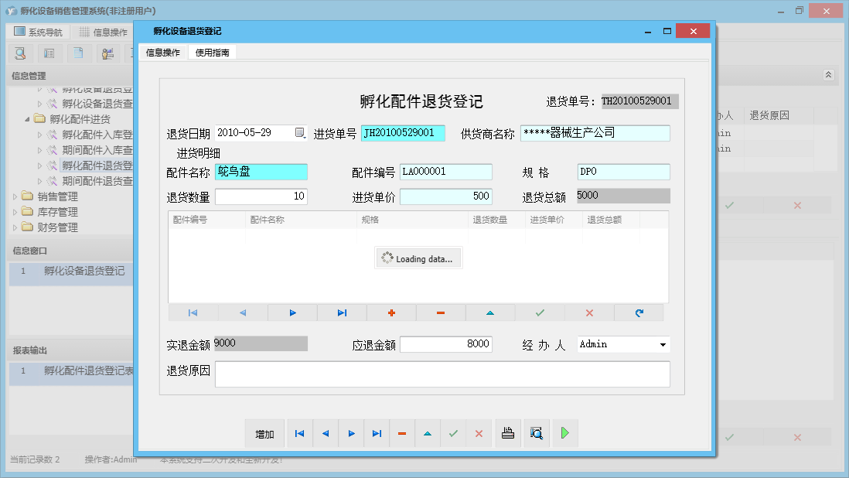Switch to the 使用指南 tab
Screen dimensions: 849x478
click(x=212, y=53)
